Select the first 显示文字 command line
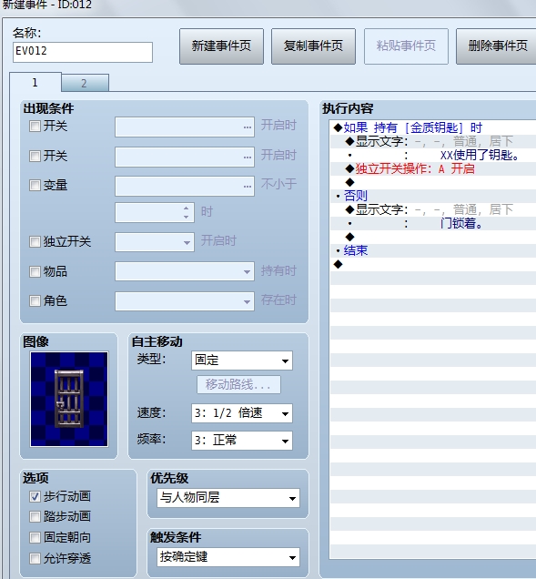Screen dimensions: 536x579 [x=432, y=142]
